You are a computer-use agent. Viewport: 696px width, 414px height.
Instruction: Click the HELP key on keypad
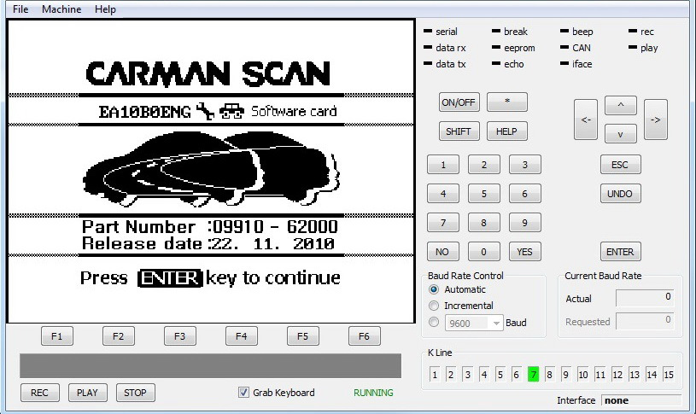click(507, 131)
